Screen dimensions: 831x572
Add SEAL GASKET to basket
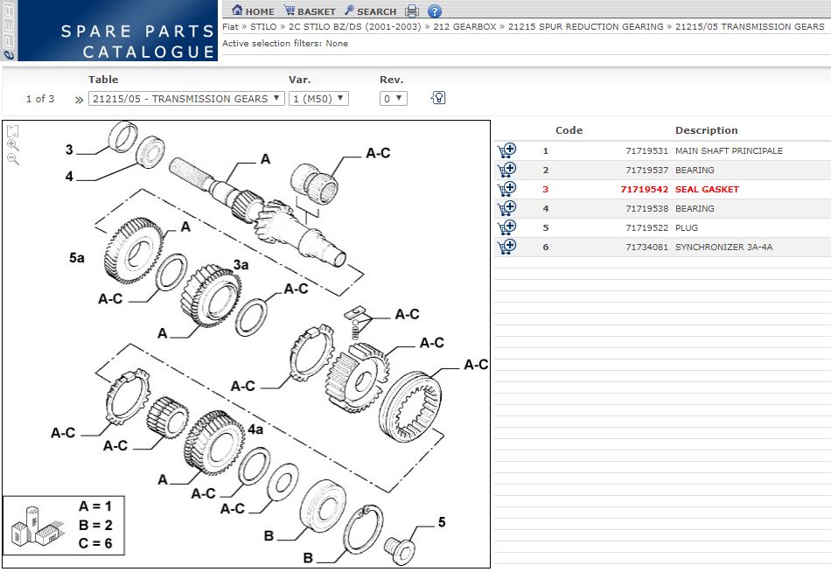[506, 189]
